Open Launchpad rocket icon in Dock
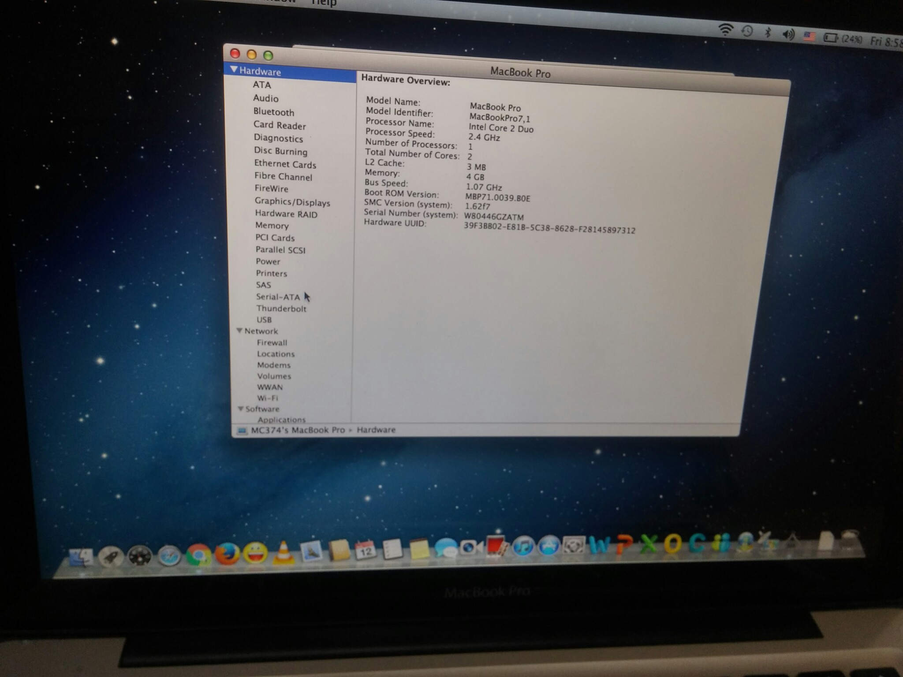Image resolution: width=903 pixels, height=677 pixels. (110, 556)
